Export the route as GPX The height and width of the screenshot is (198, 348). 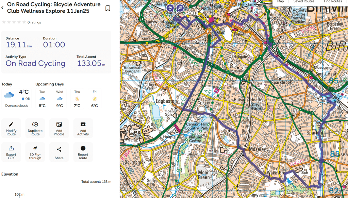(11, 152)
